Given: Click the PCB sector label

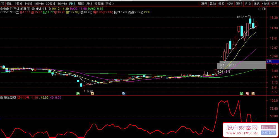Looking at the screenshot, I should tap(147, 12).
